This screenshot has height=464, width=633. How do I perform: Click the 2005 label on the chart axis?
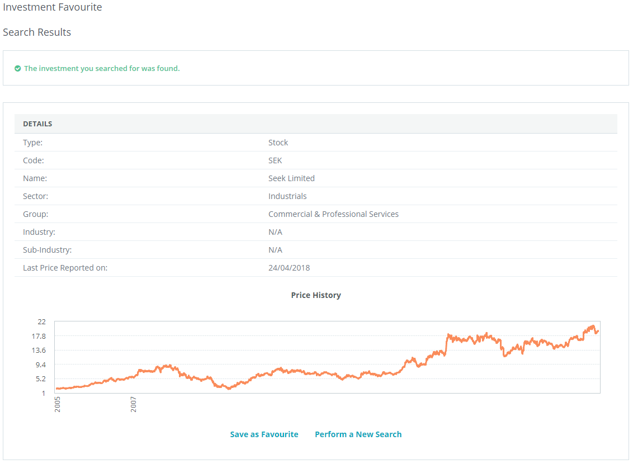coord(58,405)
